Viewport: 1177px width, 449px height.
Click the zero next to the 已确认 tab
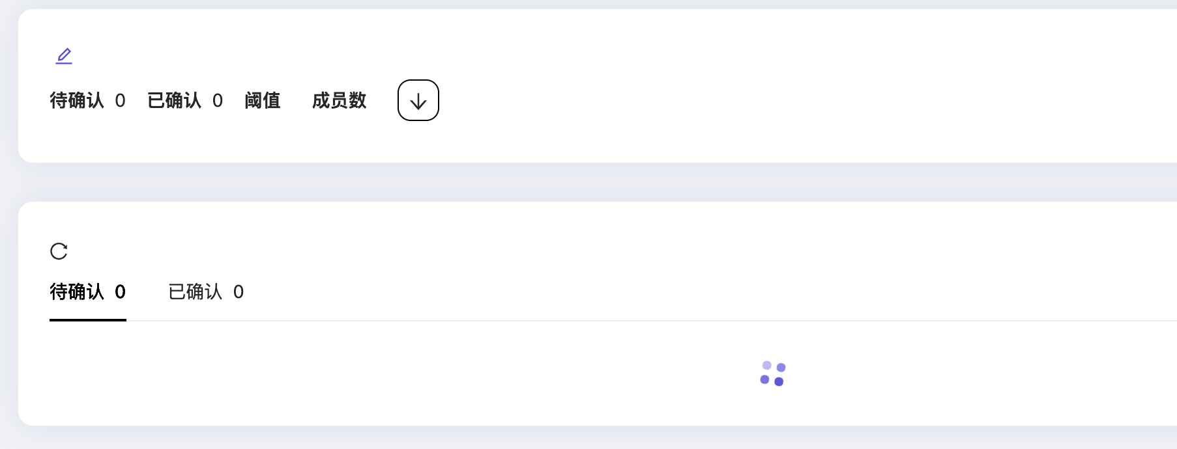[x=239, y=292]
